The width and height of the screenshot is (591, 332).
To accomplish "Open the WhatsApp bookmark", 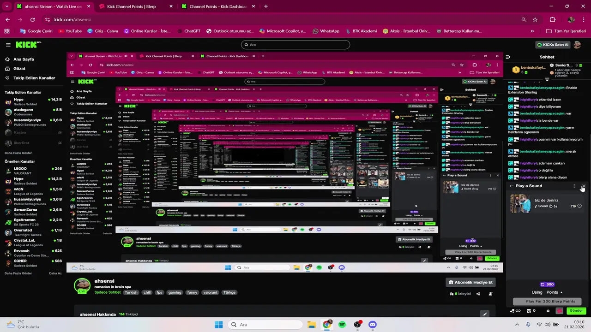I will pos(326,31).
